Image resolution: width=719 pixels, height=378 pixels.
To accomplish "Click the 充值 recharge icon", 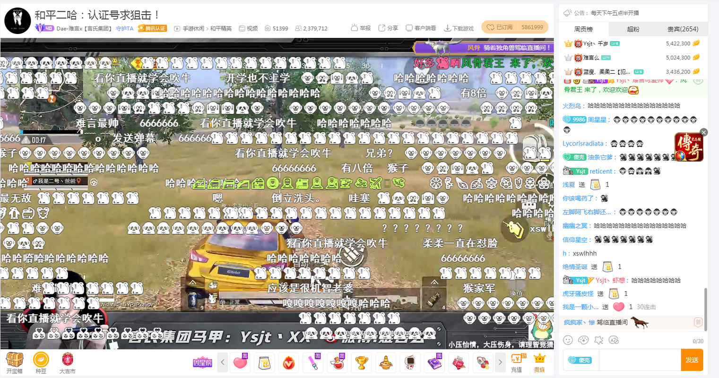I will pos(517,362).
